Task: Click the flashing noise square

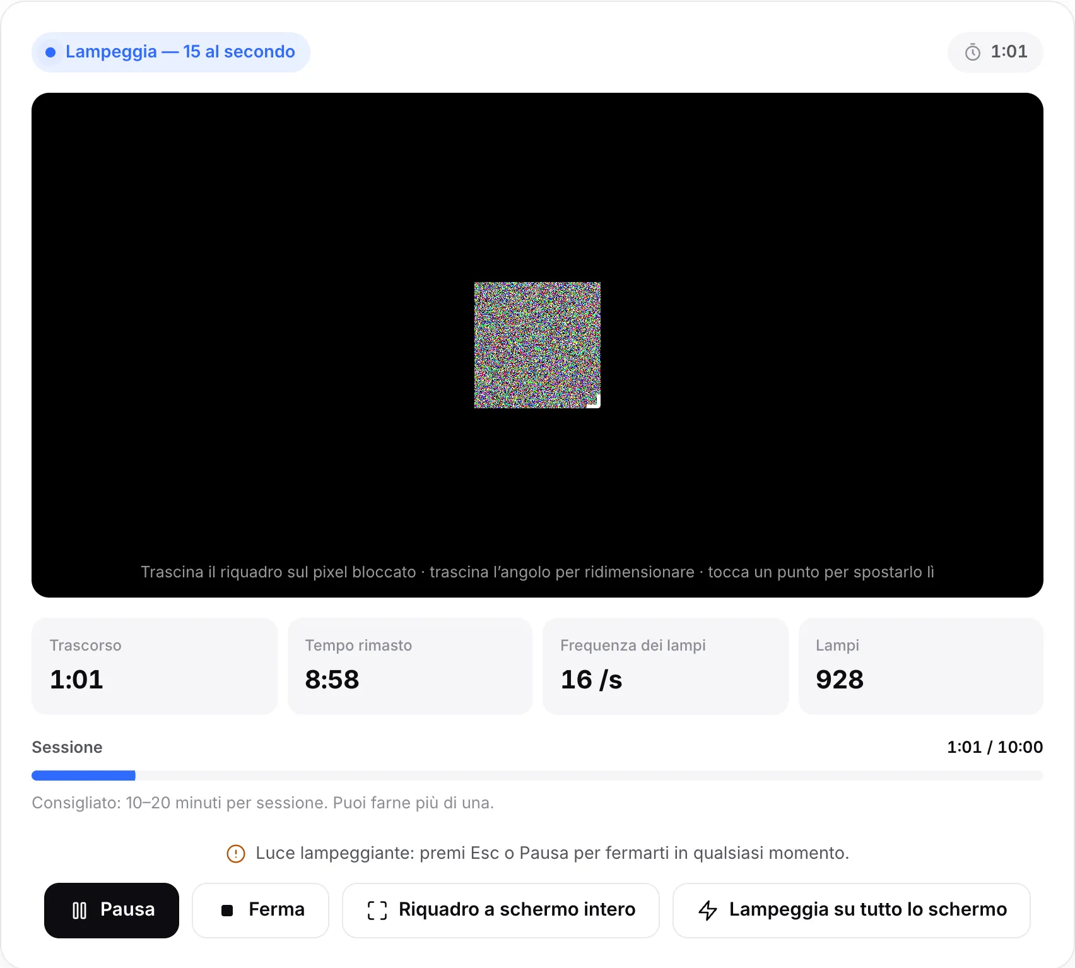Action: (537, 345)
